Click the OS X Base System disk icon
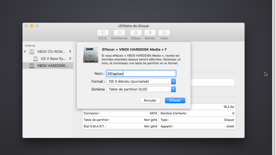Image resolution: width=276 pixels, height=155 pixels. pyautogui.click(x=36, y=59)
